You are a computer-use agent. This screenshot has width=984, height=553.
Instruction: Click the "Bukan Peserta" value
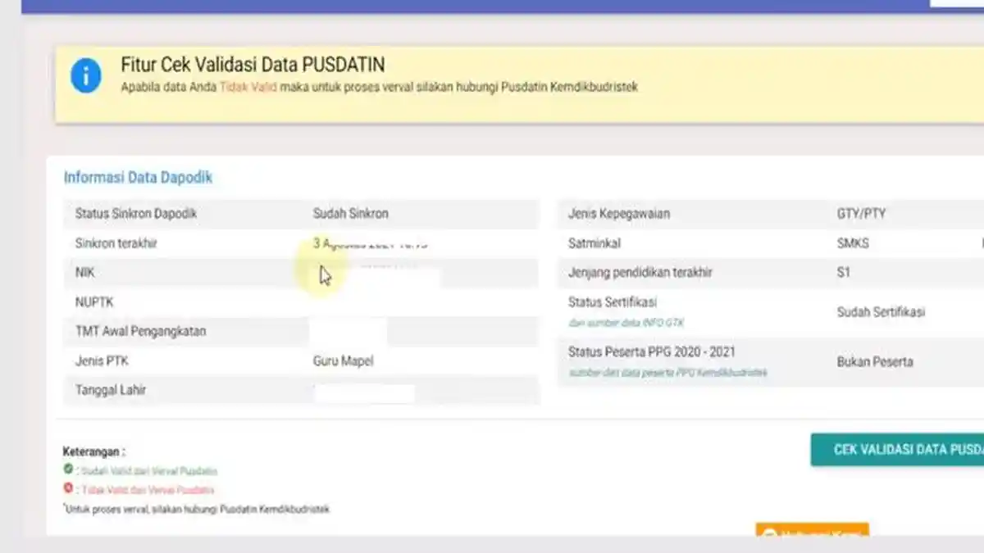(875, 361)
